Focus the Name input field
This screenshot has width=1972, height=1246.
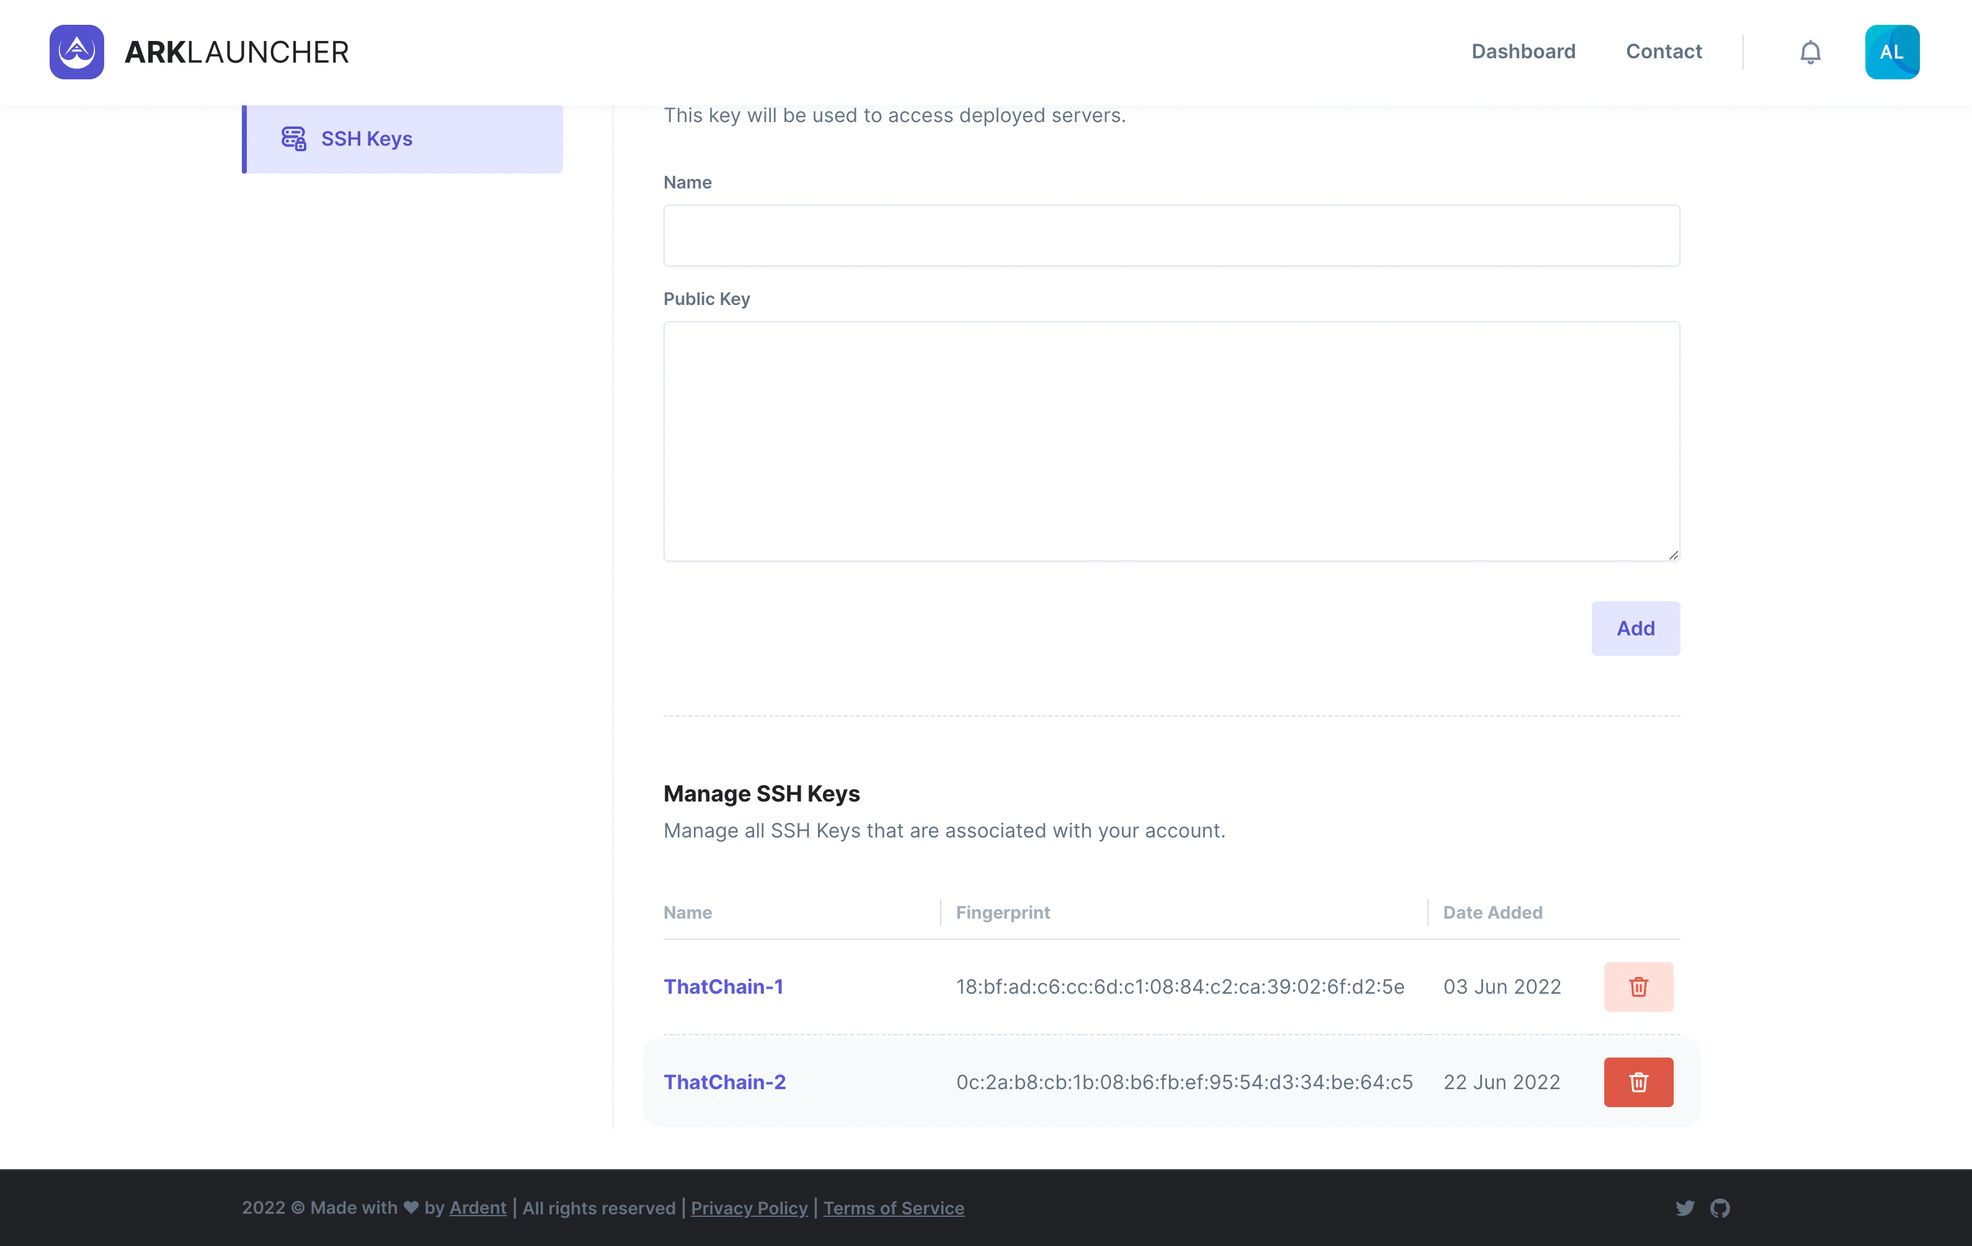coord(1171,236)
